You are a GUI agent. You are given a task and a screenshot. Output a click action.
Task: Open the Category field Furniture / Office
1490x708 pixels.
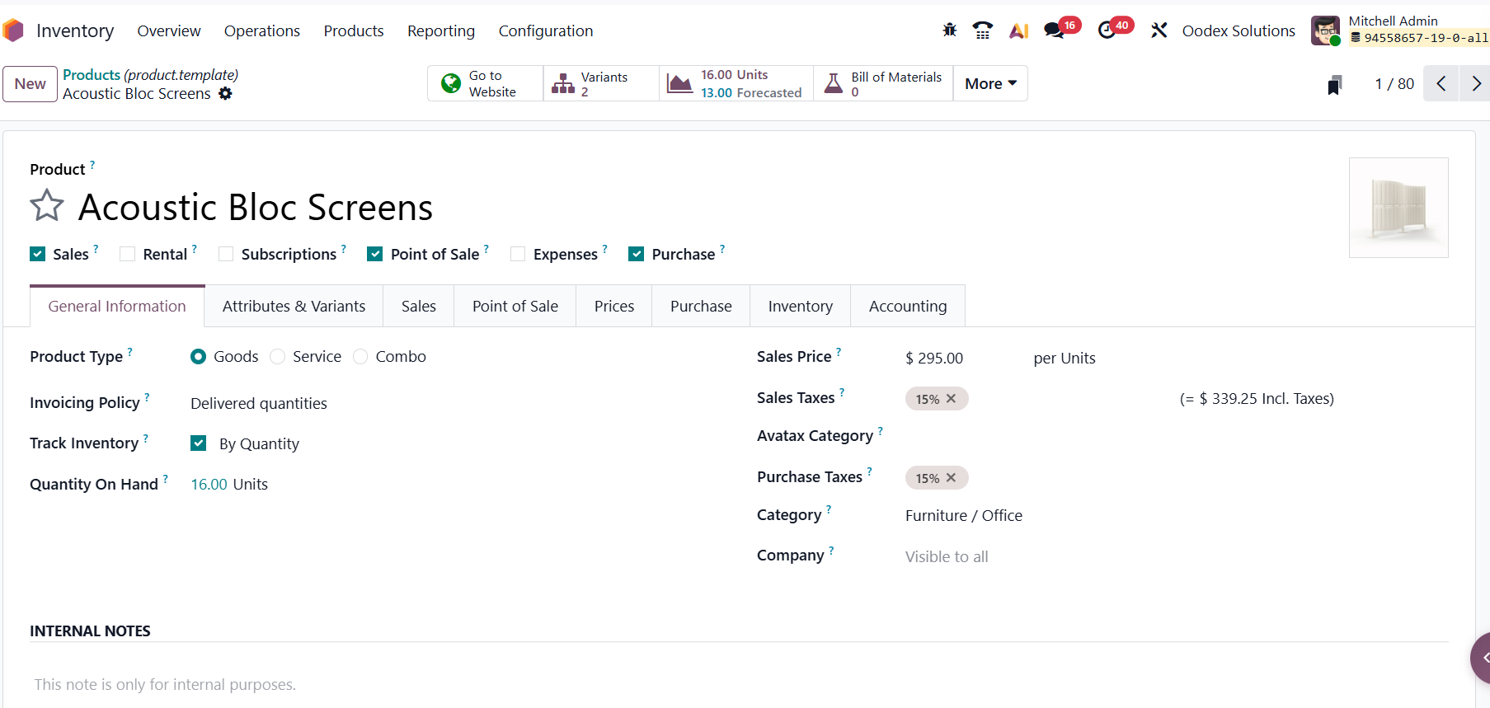click(x=963, y=516)
